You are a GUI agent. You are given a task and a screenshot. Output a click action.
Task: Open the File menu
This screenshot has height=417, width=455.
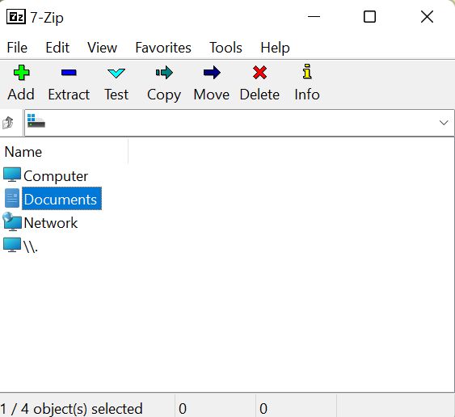click(x=17, y=48)
